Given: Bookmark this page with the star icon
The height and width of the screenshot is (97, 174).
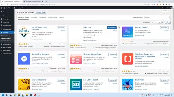Looking at the screenshot, I should tap(148, 5).
